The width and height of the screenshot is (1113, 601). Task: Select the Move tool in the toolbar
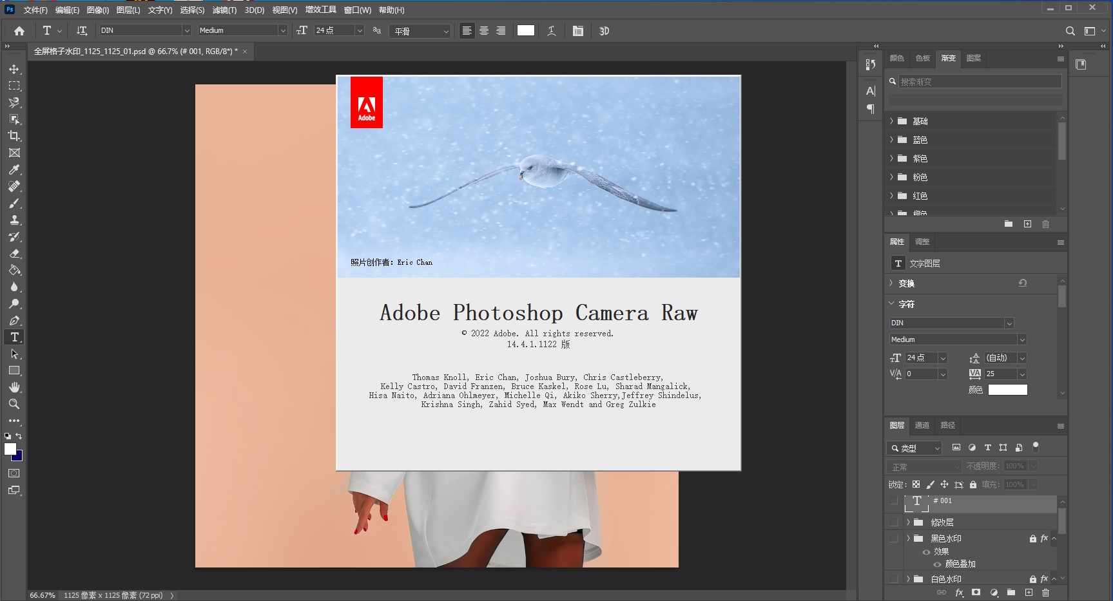tap(14, 70)
